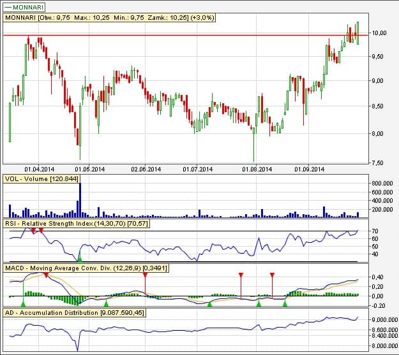Screen dimensions: 399x355
Task: Click the last green candlestick on the right
Action: [x=358, y=32]
